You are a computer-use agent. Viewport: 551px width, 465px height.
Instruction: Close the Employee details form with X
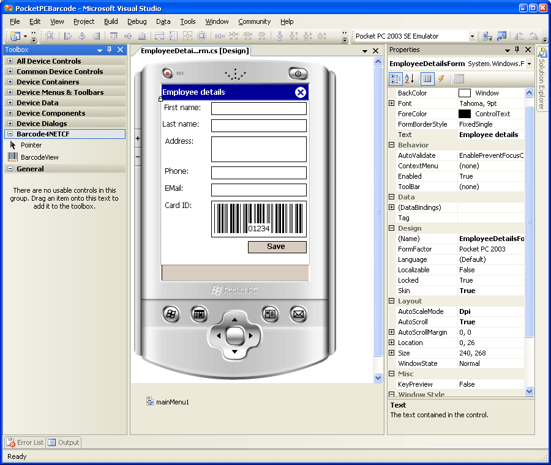point(300,92)
